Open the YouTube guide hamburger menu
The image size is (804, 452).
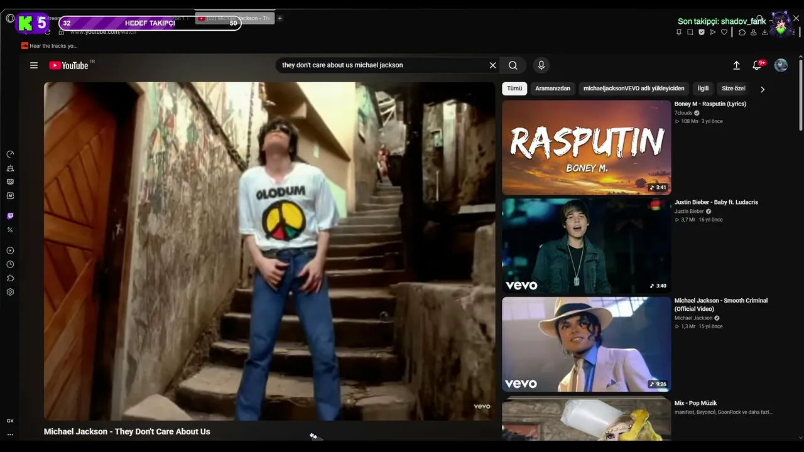pyautogui.click(x=34, y=65)
